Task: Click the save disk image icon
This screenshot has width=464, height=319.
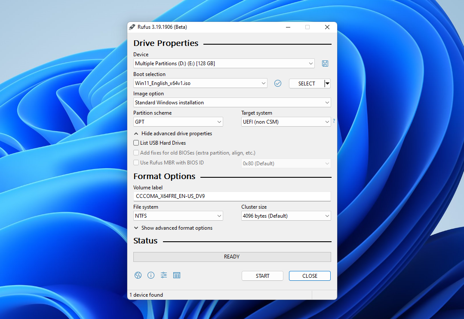Action: point(325,63)
